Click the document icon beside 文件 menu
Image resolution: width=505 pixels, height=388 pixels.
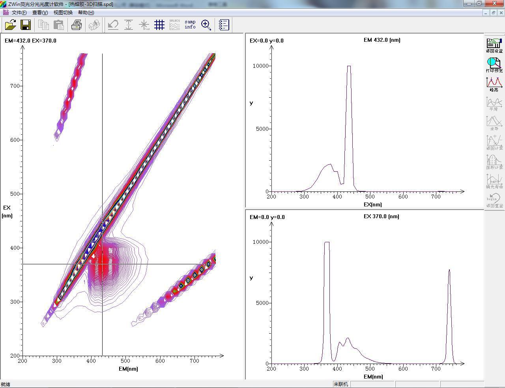coord(6,12)
